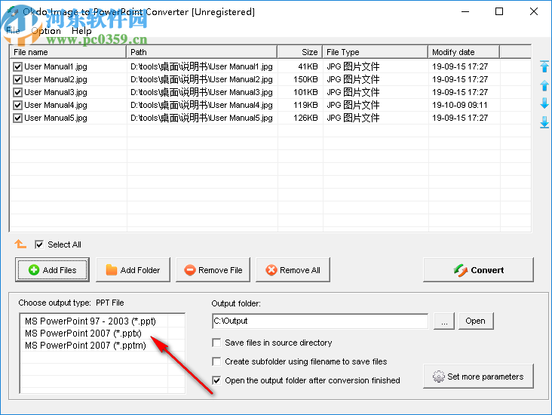Sort by File name column header
Screen dimensions: 552x415
[68, 52]
